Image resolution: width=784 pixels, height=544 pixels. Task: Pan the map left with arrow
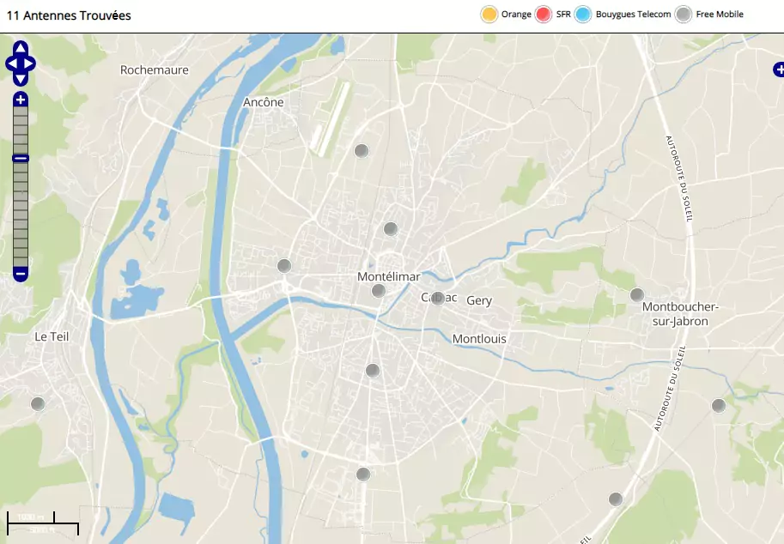(10, 63)
